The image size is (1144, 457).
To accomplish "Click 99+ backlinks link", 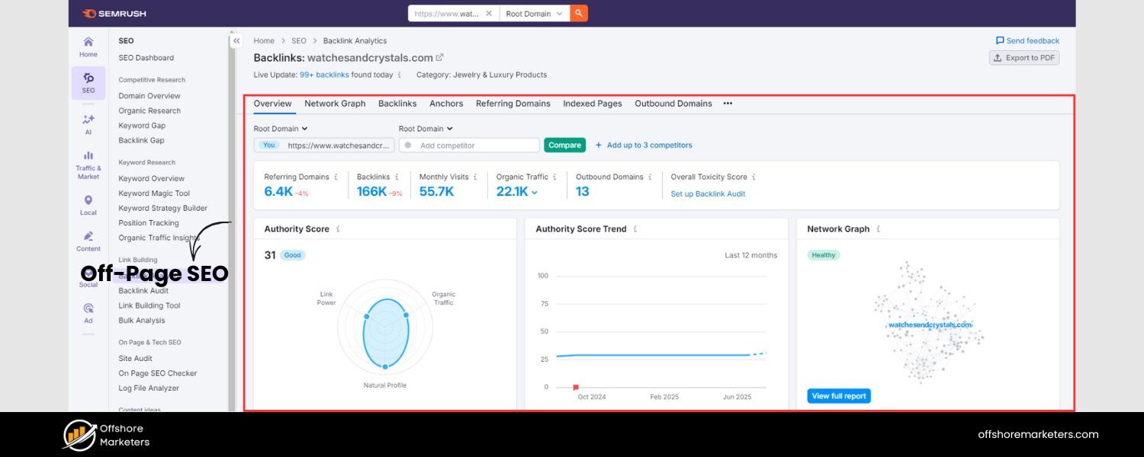I will (324, 75).
